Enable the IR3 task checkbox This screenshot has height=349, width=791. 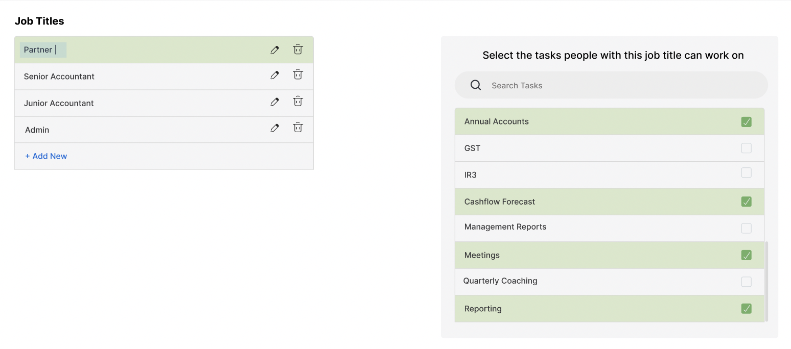pos(747,172)
